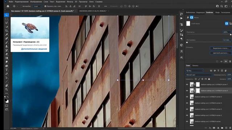This screenshot has width=232, height=130.
Task: Switch to DSC00005.ARW document tab
Action: (x=93, y=11)
